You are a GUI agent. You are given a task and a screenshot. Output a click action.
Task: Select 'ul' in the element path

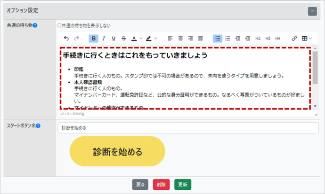(62, 114)
